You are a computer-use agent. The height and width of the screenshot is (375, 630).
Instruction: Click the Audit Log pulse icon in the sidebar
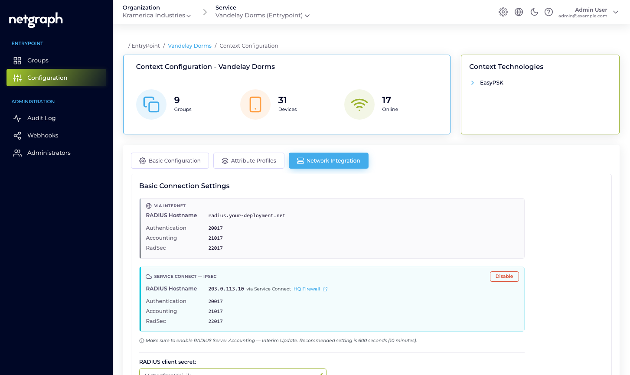(17, 118)
